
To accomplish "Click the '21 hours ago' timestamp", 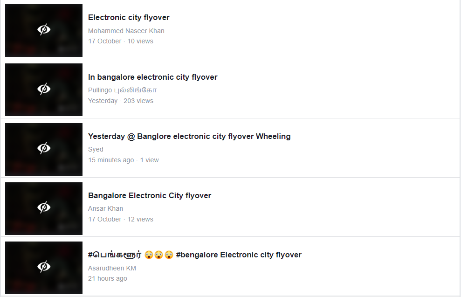I will coord(107,278).
